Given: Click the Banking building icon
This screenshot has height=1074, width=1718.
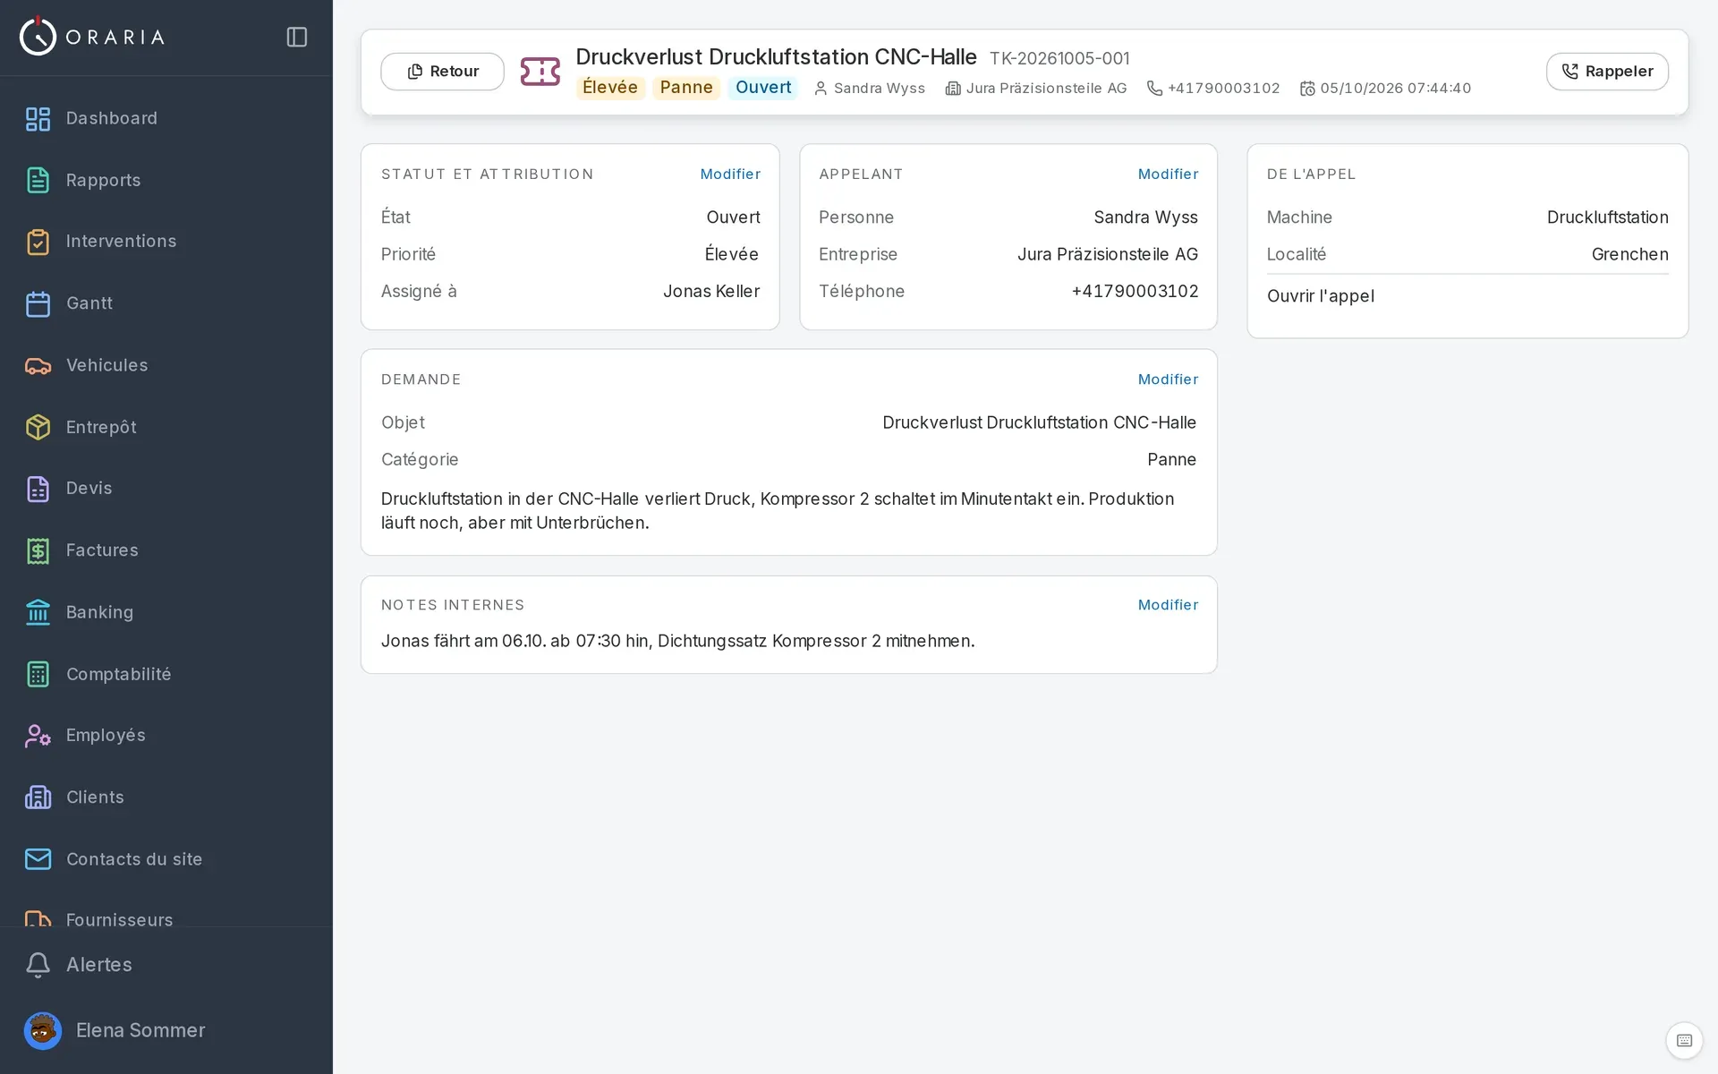Looking at the screenshot, I should tap(38, 612).
